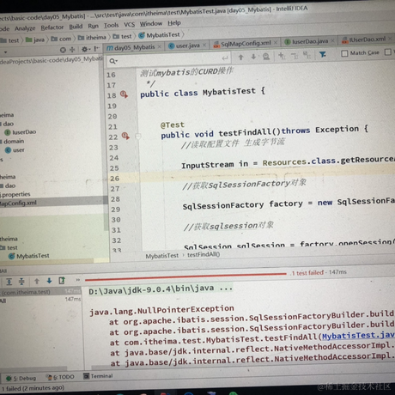Close the day05_Mybatis editor tab
This screenshot has width=395, height=395.
pos(160,46)
